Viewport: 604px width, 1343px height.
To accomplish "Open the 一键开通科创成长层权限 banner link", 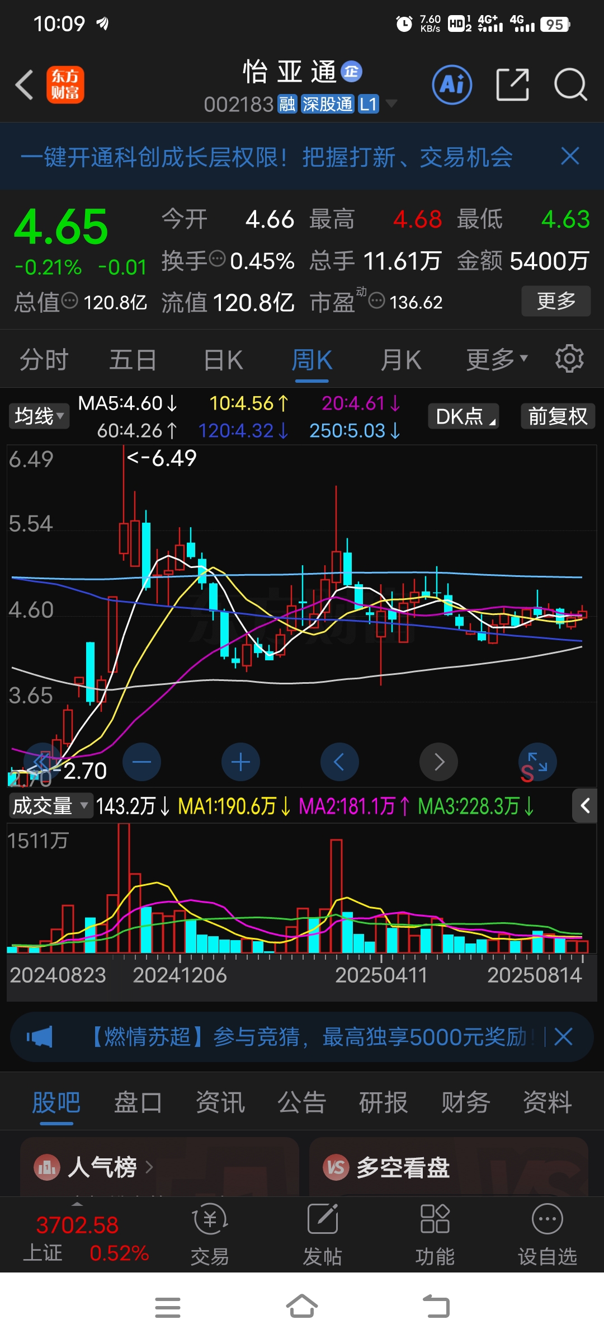I will pos(267,157).
